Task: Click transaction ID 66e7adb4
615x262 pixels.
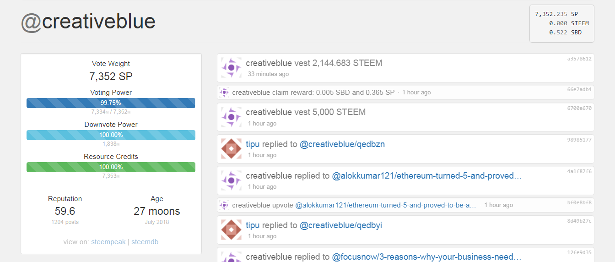Action: click(579, 89)
